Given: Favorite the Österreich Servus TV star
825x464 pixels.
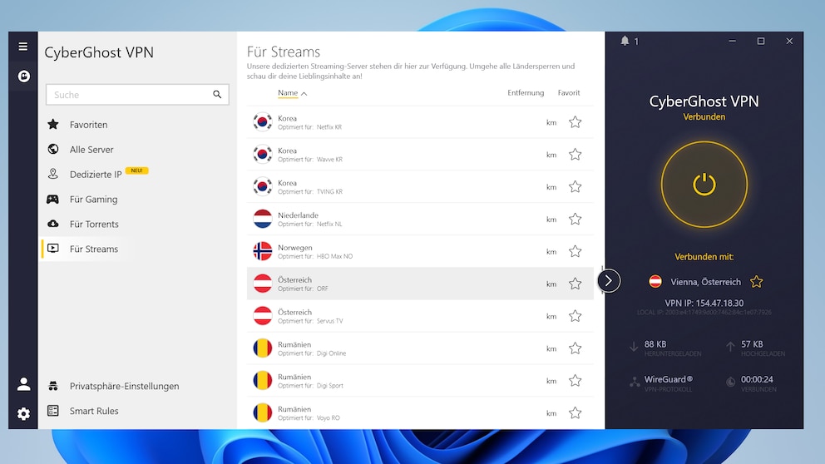Looking at the screenshot, I should (x=575, y=316).
